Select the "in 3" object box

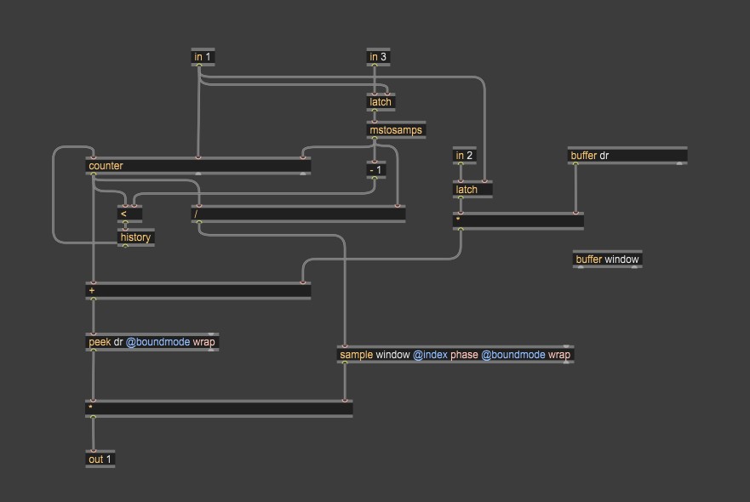pyautogui.click(x=378, y=57)
